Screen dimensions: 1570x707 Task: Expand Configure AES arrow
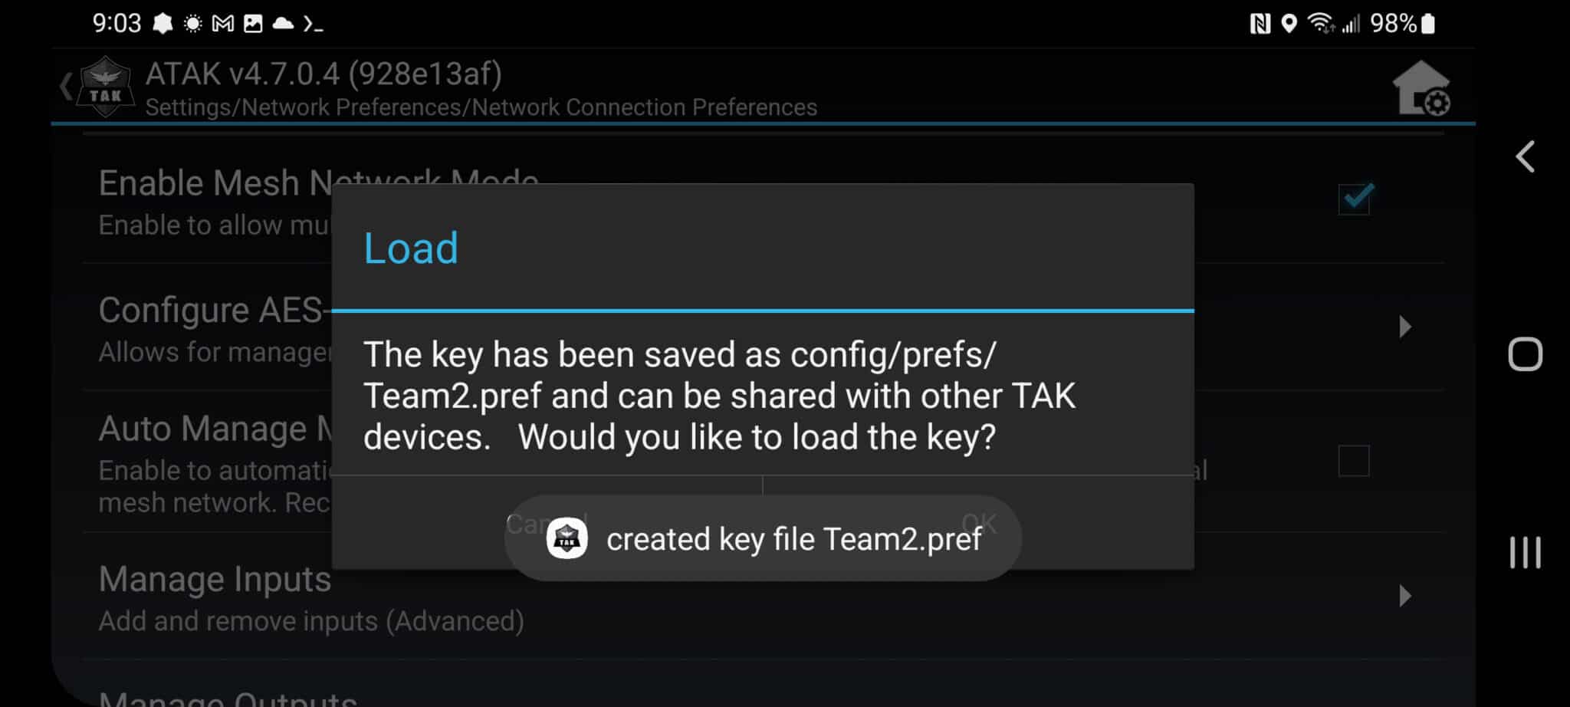[1404, 327]
